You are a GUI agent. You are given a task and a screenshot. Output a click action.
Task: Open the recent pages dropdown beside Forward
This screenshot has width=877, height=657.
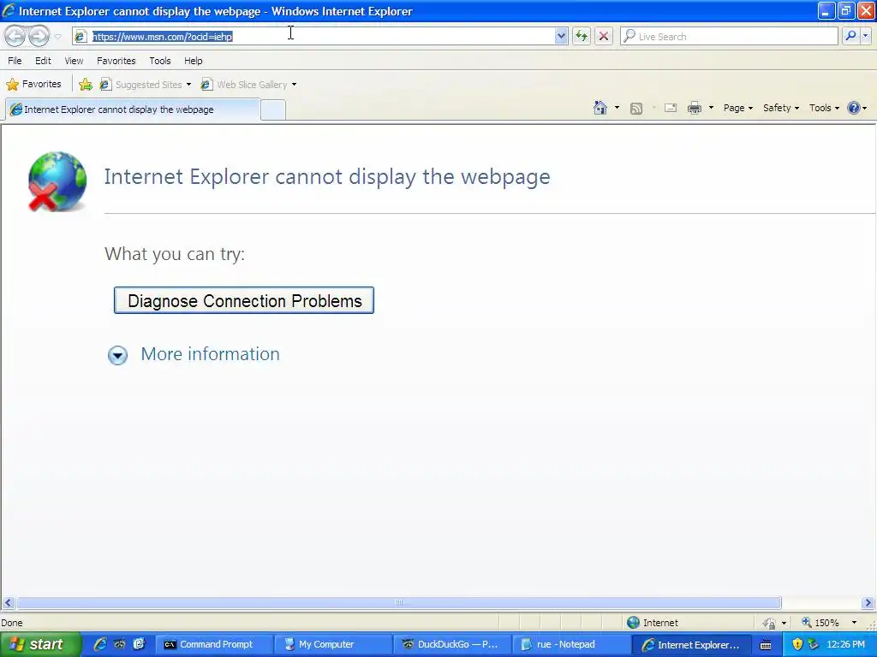(57, 37)
